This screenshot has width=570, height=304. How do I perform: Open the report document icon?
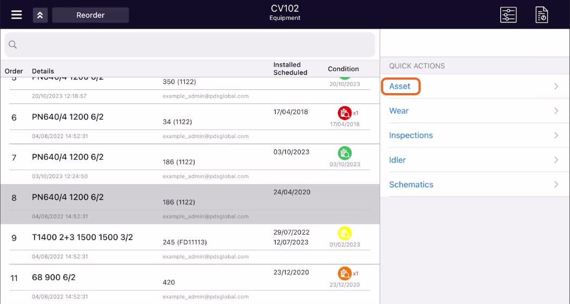(x=542, y=15)
